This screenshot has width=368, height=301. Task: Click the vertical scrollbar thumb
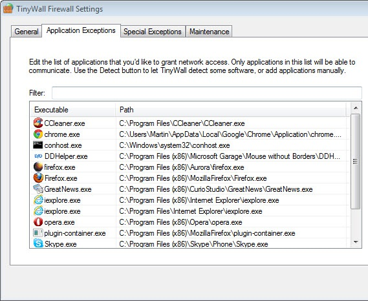point(356,161)
